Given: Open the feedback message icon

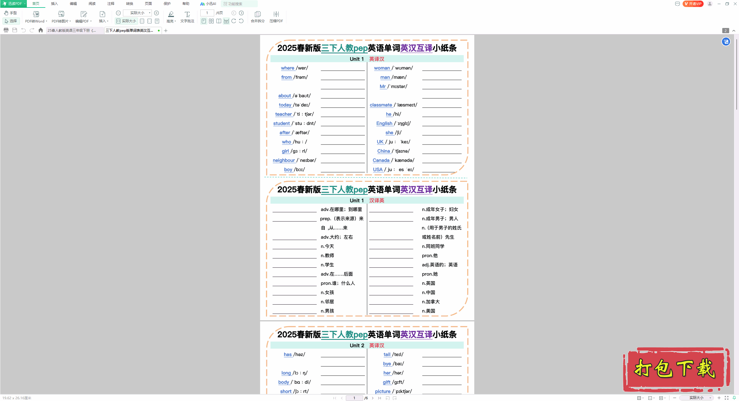Looking at the screenshot, I should tap(678, 4).
